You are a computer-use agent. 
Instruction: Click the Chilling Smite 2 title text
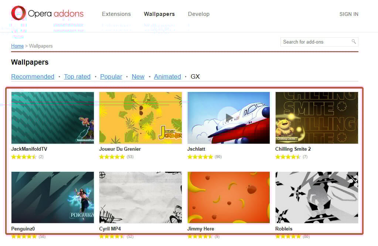(x=293, y=149)
